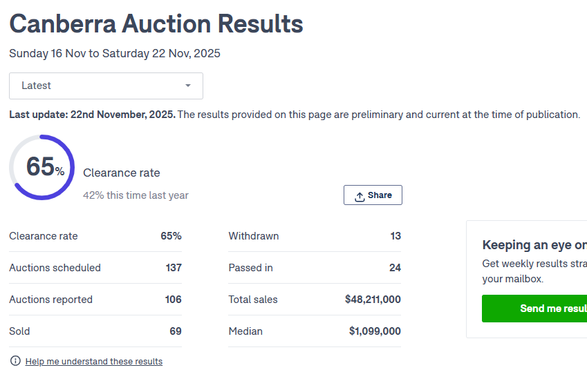Click the Withdrawn count value 13

tap(395, 236)
